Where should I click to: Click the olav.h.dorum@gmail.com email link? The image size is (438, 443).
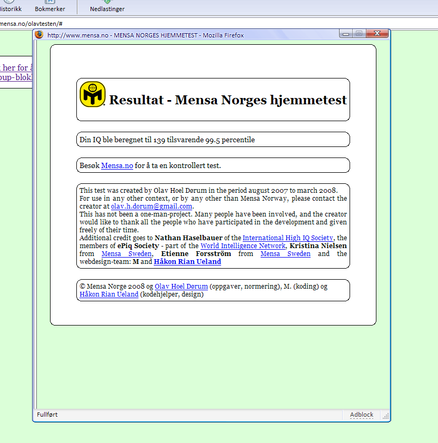(x=152, y=206)
